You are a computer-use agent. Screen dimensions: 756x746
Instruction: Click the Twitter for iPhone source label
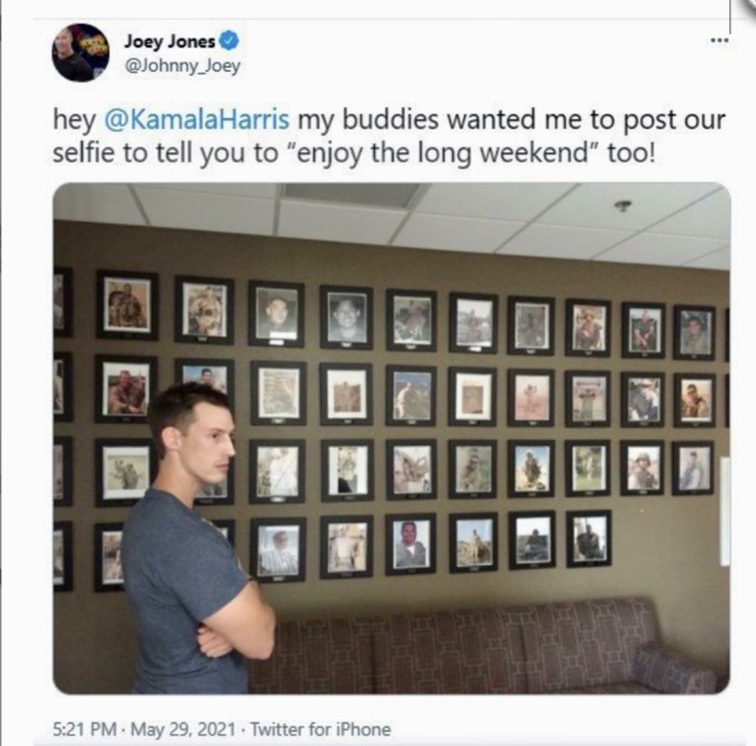[320, 728]
